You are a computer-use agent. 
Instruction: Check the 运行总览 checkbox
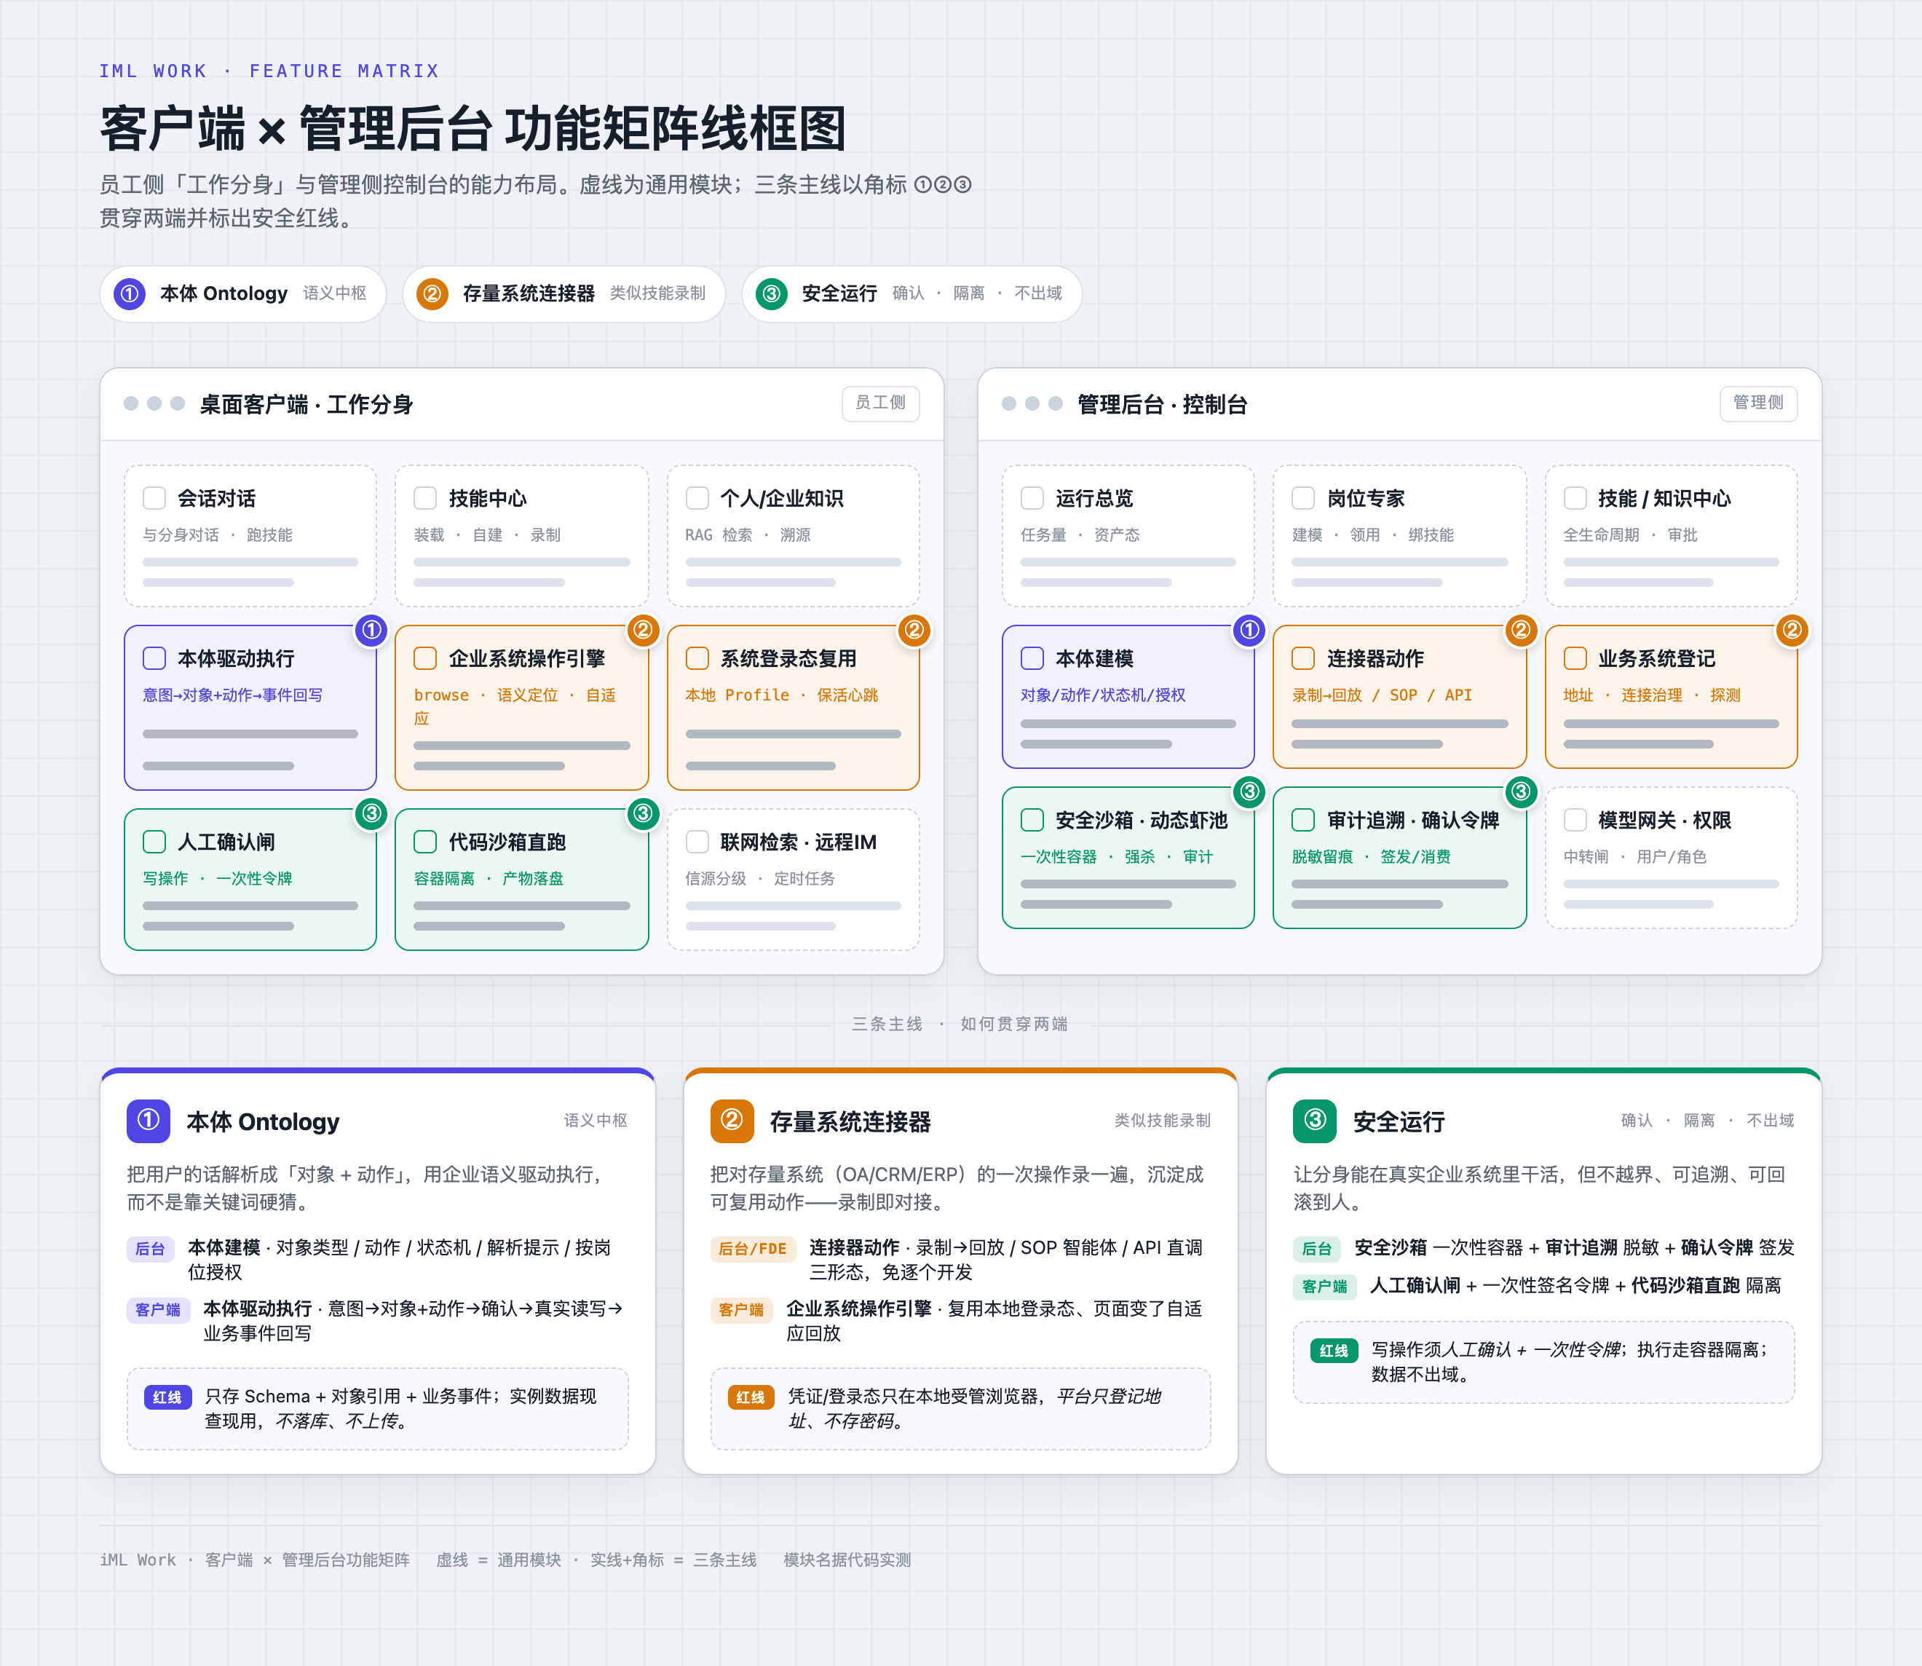click(x=1032, y=498)
